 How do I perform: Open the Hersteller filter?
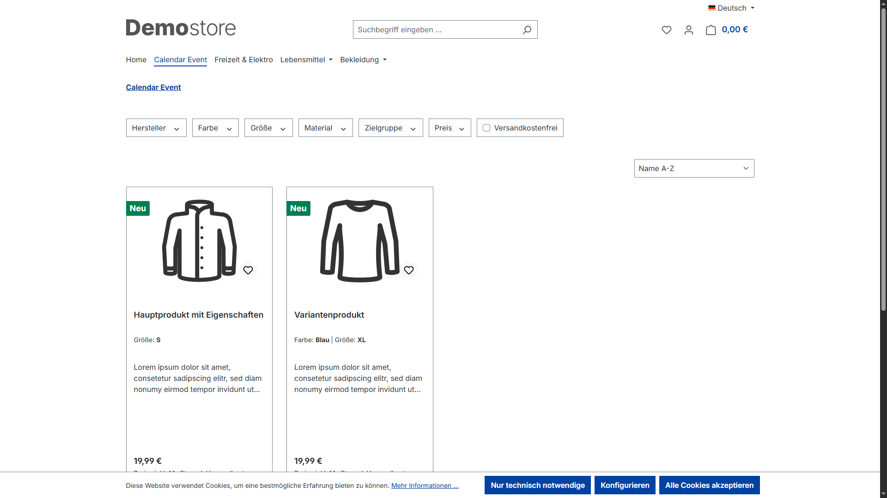click(156, 128)
